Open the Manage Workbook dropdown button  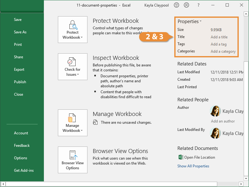tap(73, 122)
